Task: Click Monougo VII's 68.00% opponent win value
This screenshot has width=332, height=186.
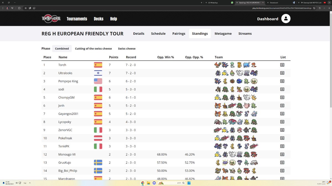Action: click(162, 154)
